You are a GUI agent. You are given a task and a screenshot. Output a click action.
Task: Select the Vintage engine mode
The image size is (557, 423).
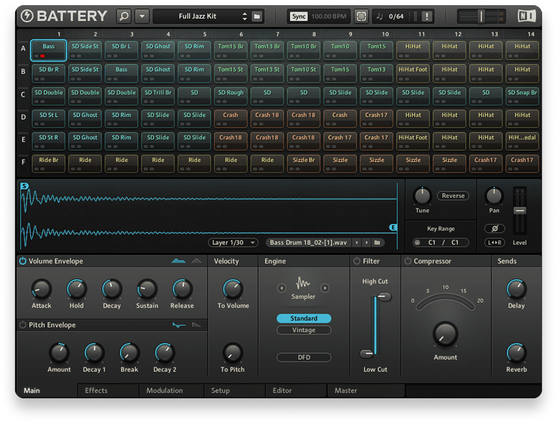pyautogui.click(x=304, y=330)
